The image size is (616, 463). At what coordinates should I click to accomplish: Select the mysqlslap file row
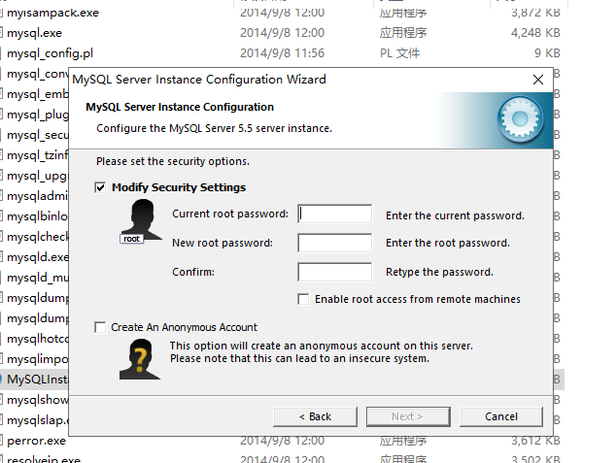(38, 420)
